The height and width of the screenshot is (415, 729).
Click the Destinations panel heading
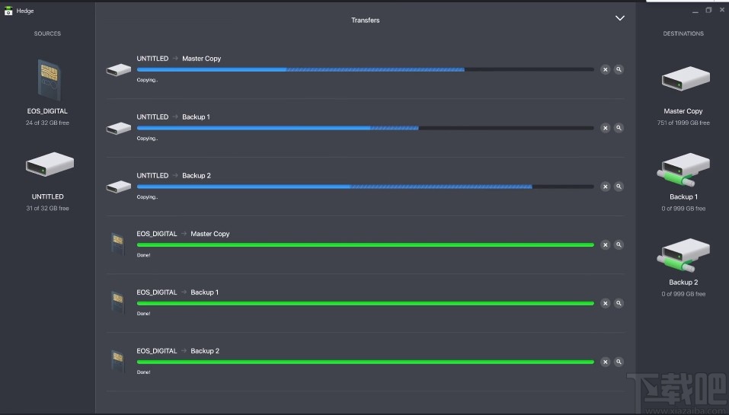(x=683, y=34)
